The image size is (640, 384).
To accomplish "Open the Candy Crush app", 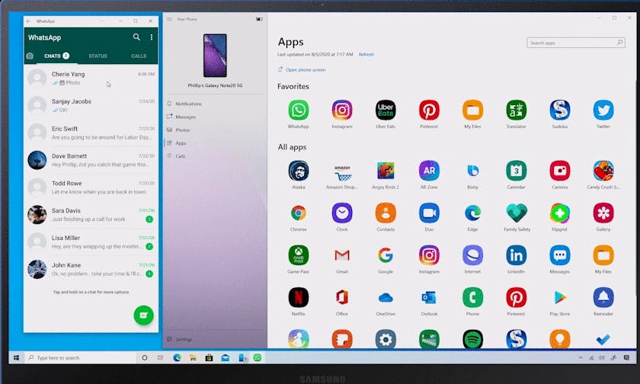I will (603, 171).
